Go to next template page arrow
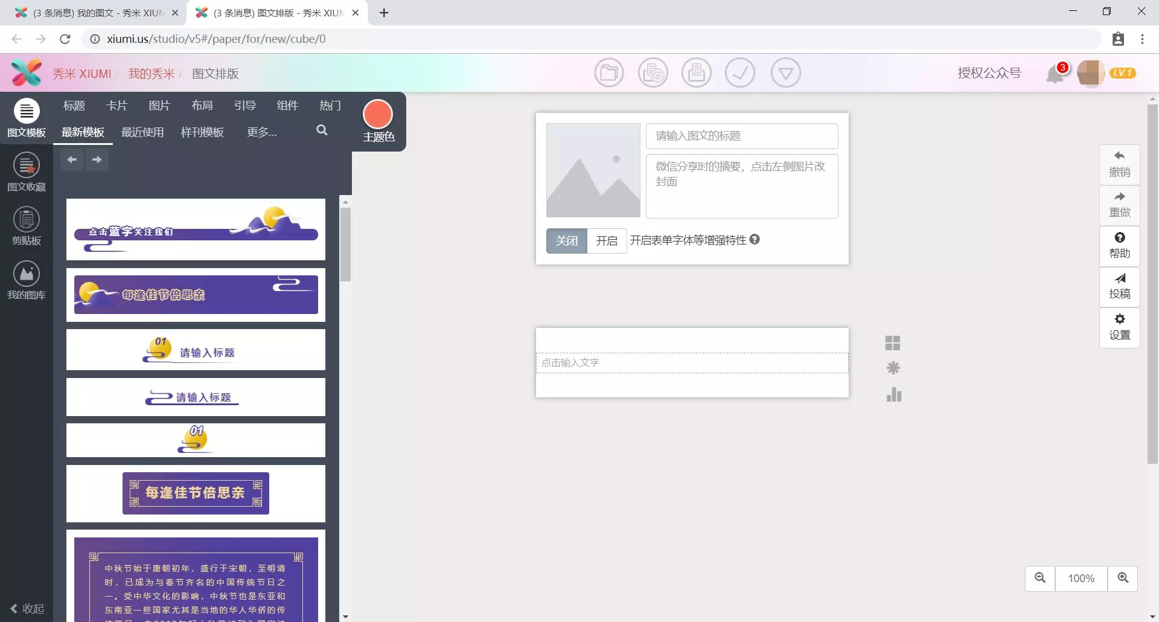 tap(97, 160)
